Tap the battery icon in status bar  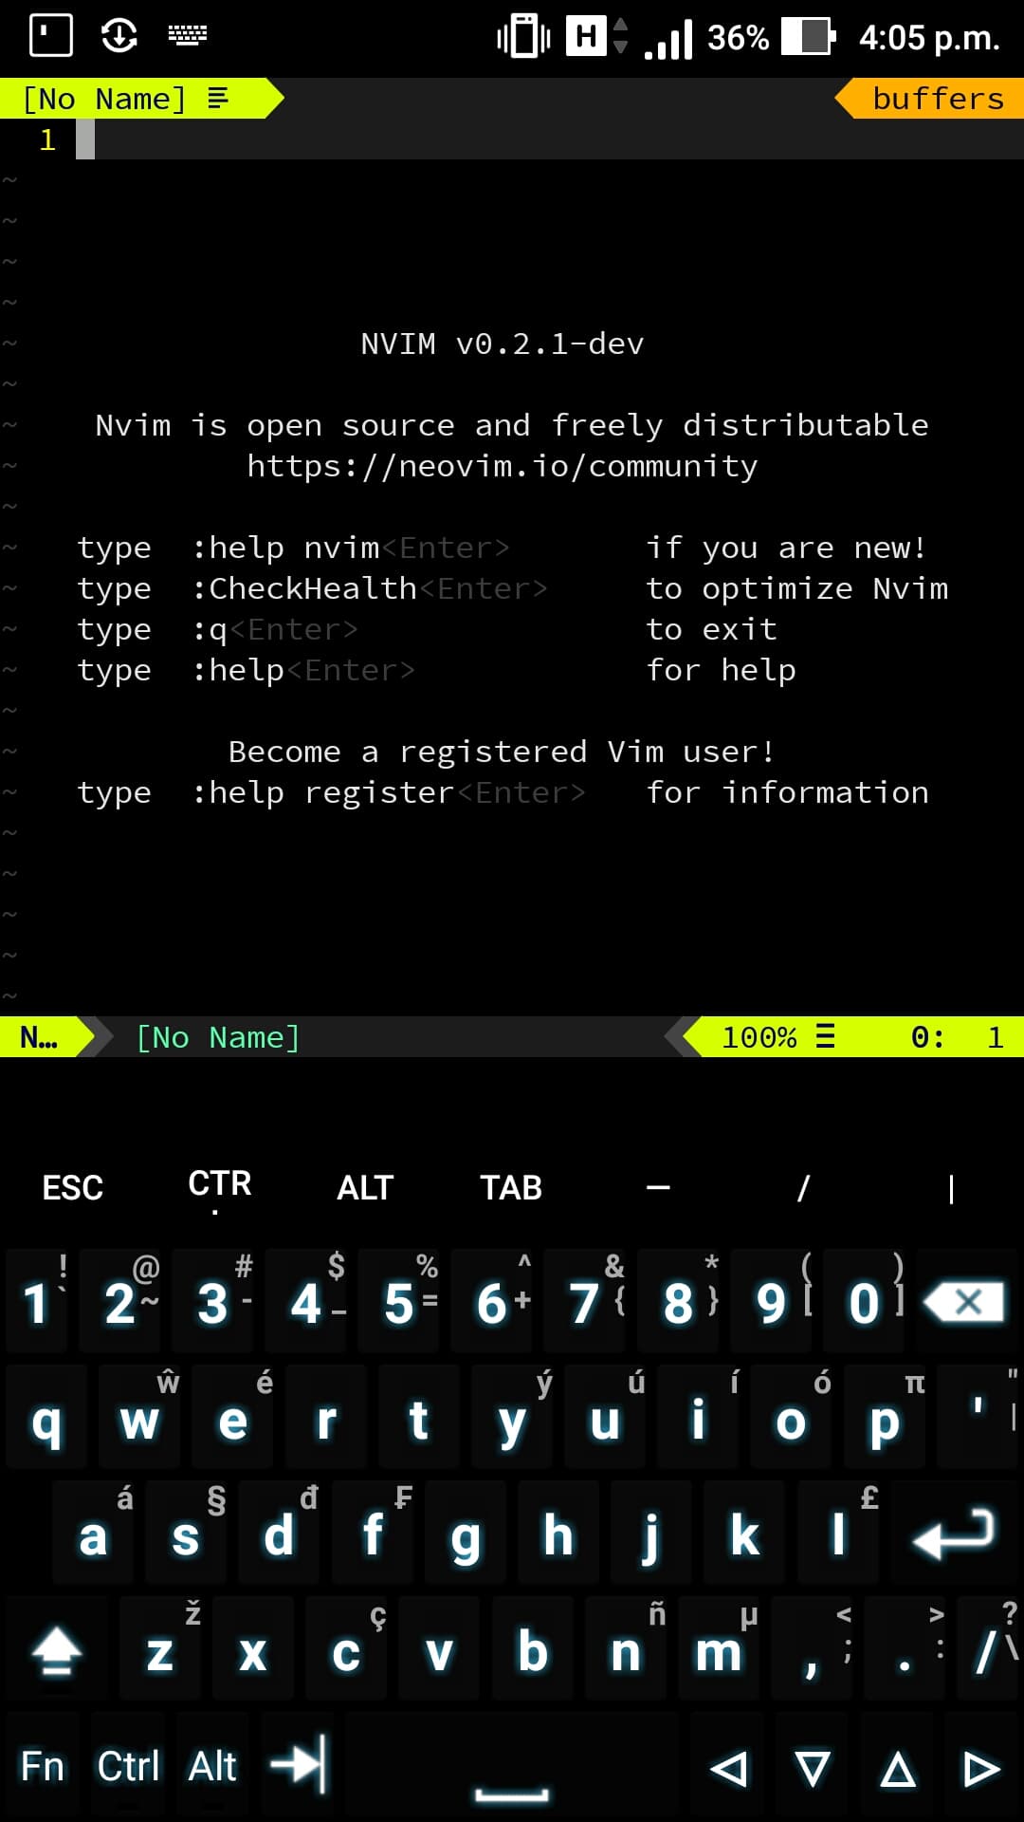808,36
